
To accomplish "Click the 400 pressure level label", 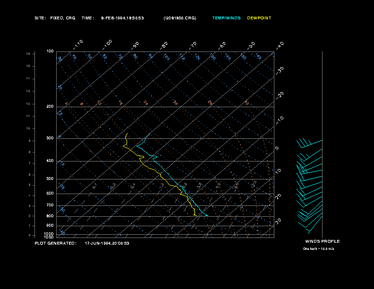I will pos(50,161).
